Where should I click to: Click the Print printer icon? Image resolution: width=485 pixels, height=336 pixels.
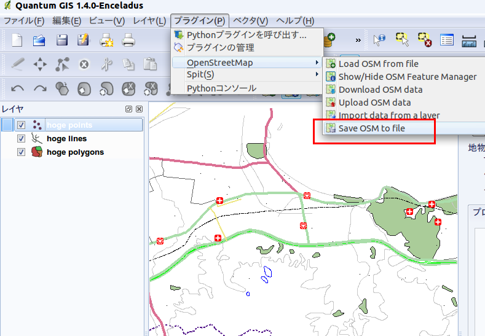pos(128,40)
